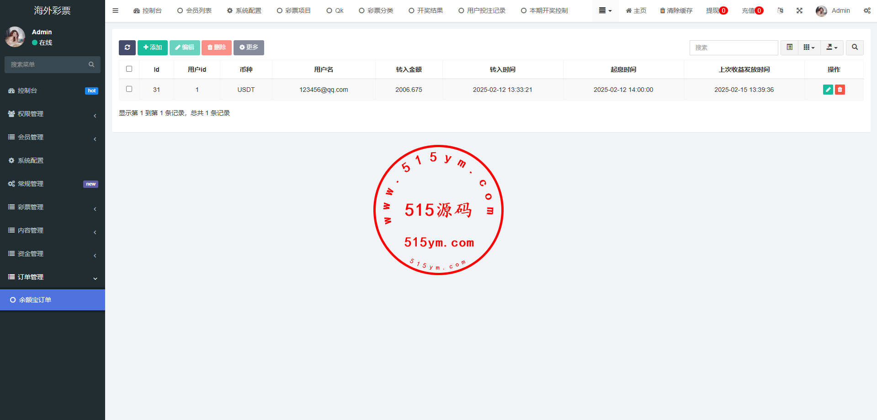Click the language translate icon in header
Image resolution: width=877 pixels, height=420 pixels.
(x=780, y=11)
